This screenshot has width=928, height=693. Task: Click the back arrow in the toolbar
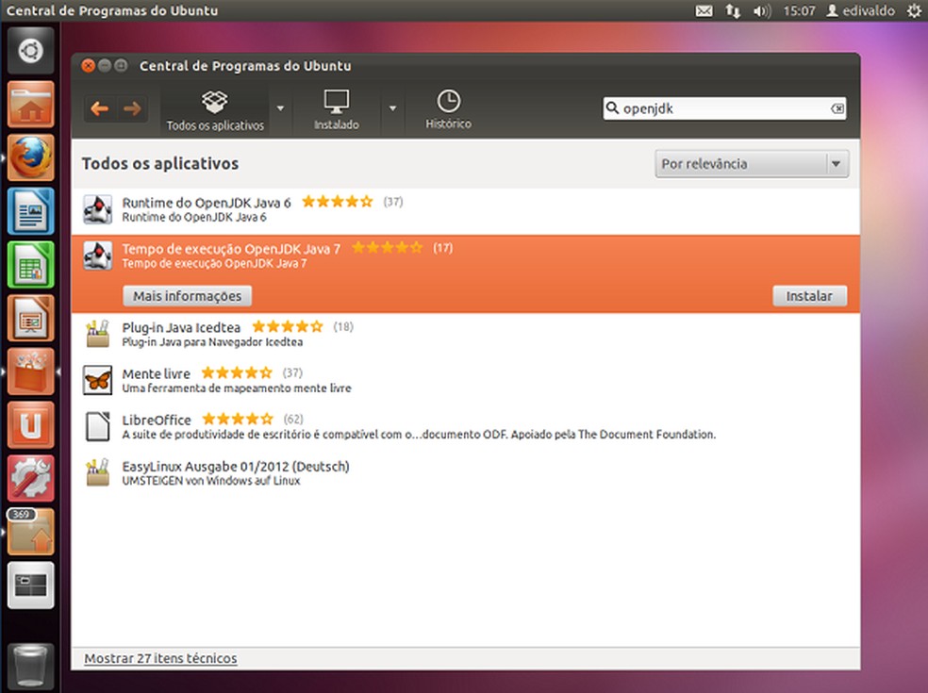pos(99,108)
